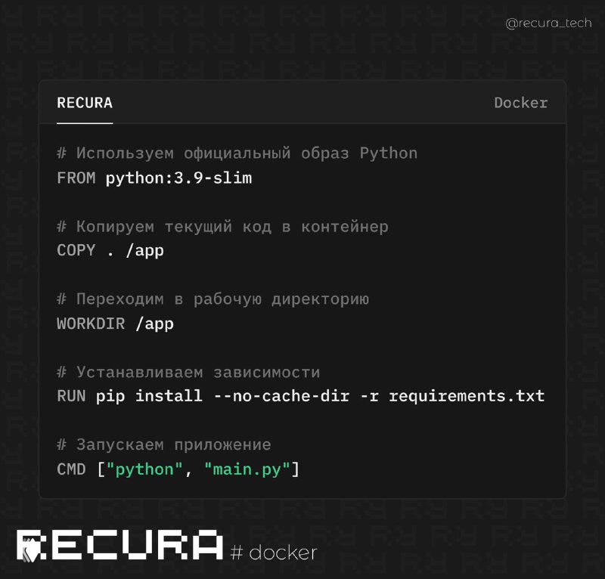The width and height of the screenshot is (605, 579).
Task: Click the requirements.txt filename in the RUN command
Action: pos(467,395)
